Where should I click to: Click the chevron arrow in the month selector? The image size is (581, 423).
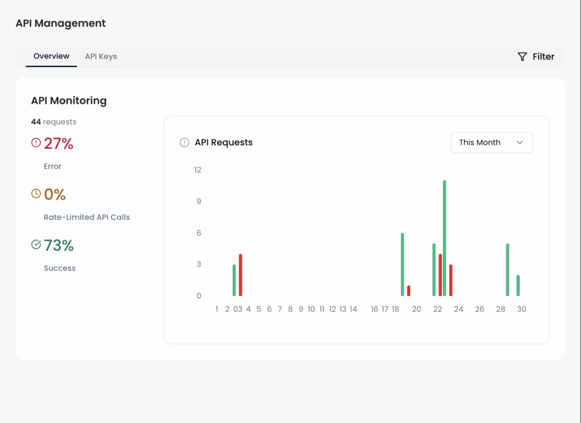click(520, 143)
